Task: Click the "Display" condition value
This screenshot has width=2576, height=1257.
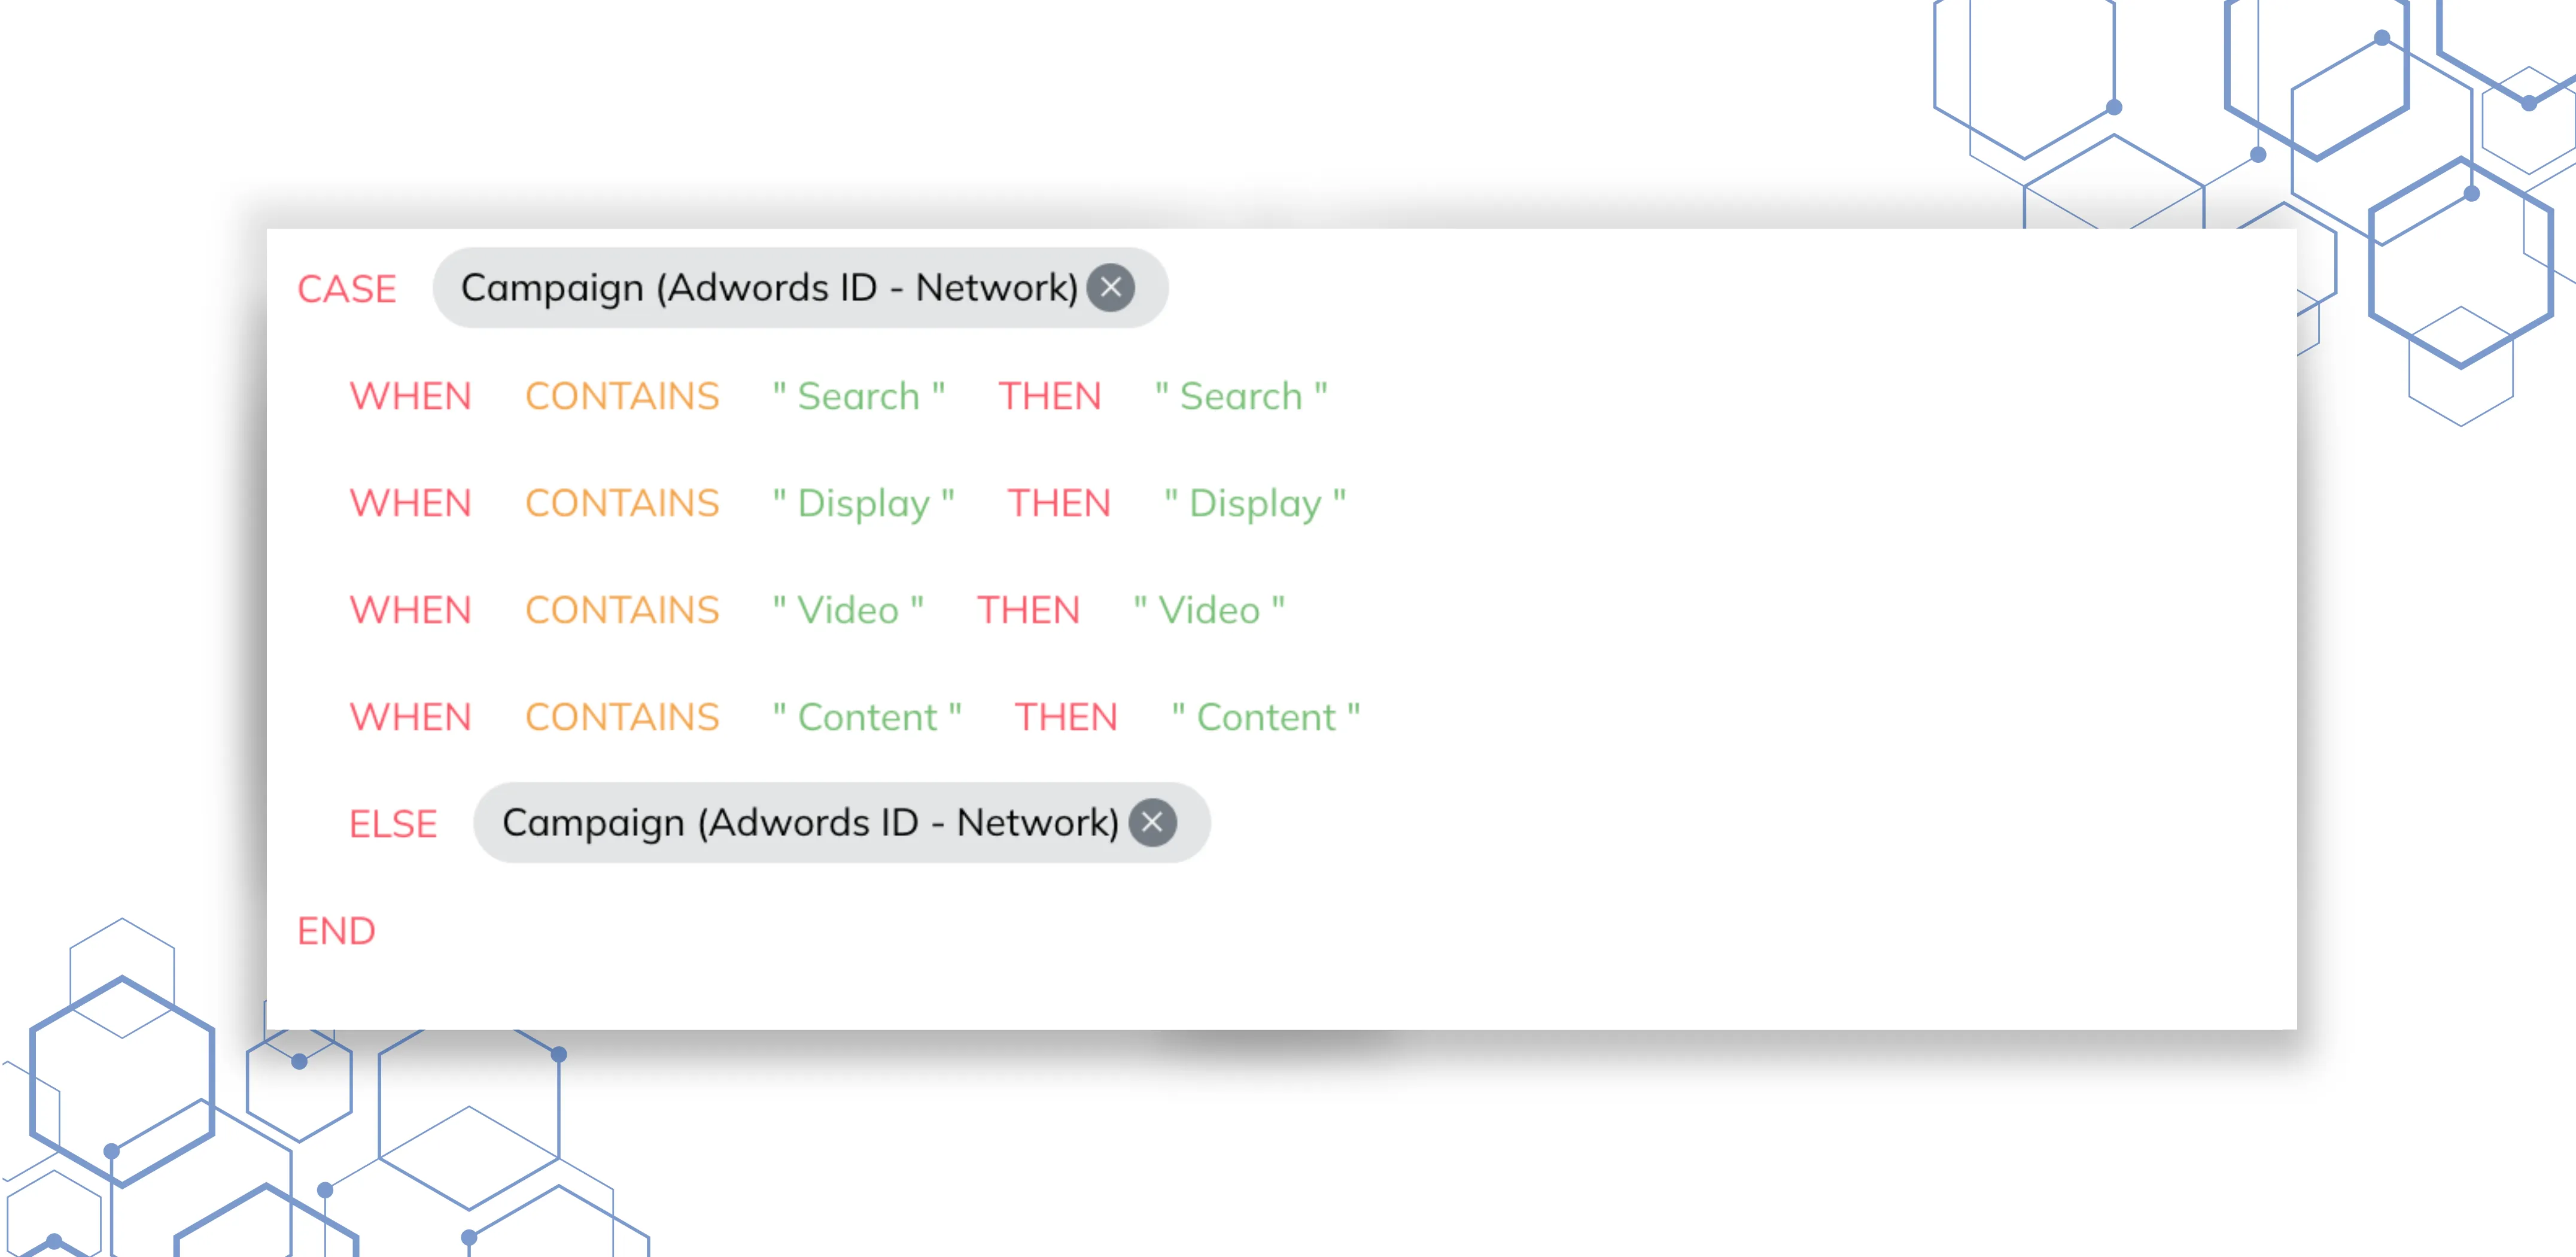Action: 864,503
